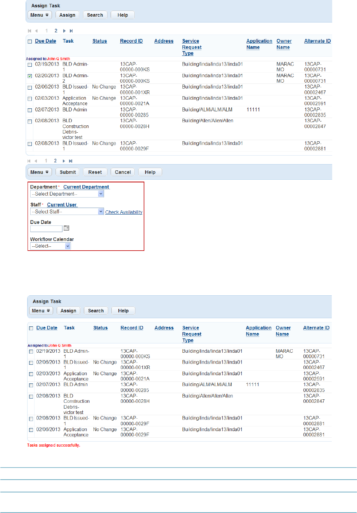Check BLD Construction Debris row in lower table
Screen dimensions: 357x513
point(31,397)
